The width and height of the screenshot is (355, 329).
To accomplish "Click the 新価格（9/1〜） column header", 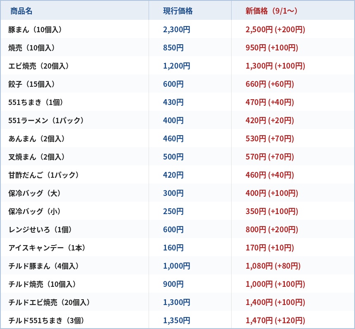I will tap(271, 11).
